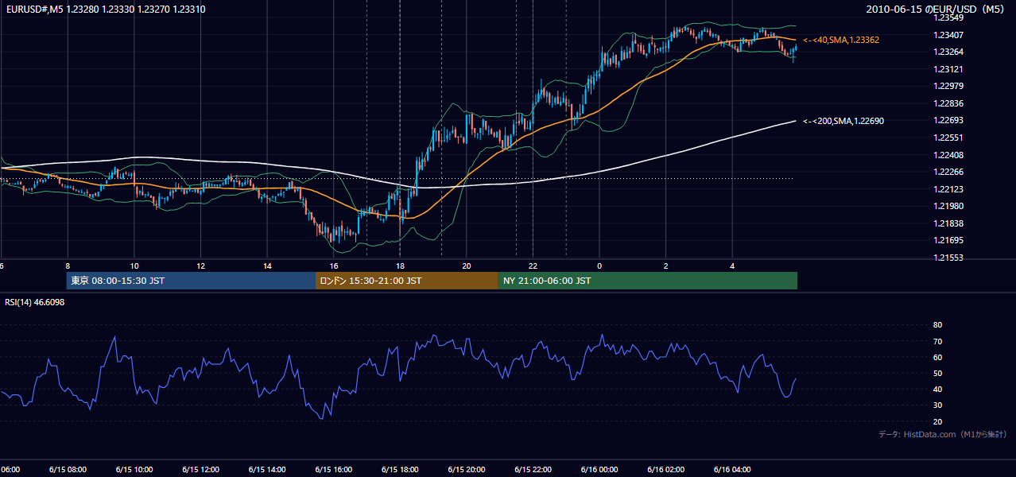Click price axis value 1.23264
Image resolution: width=1016 pixels, height=477 pixels.
pos(948,52)
